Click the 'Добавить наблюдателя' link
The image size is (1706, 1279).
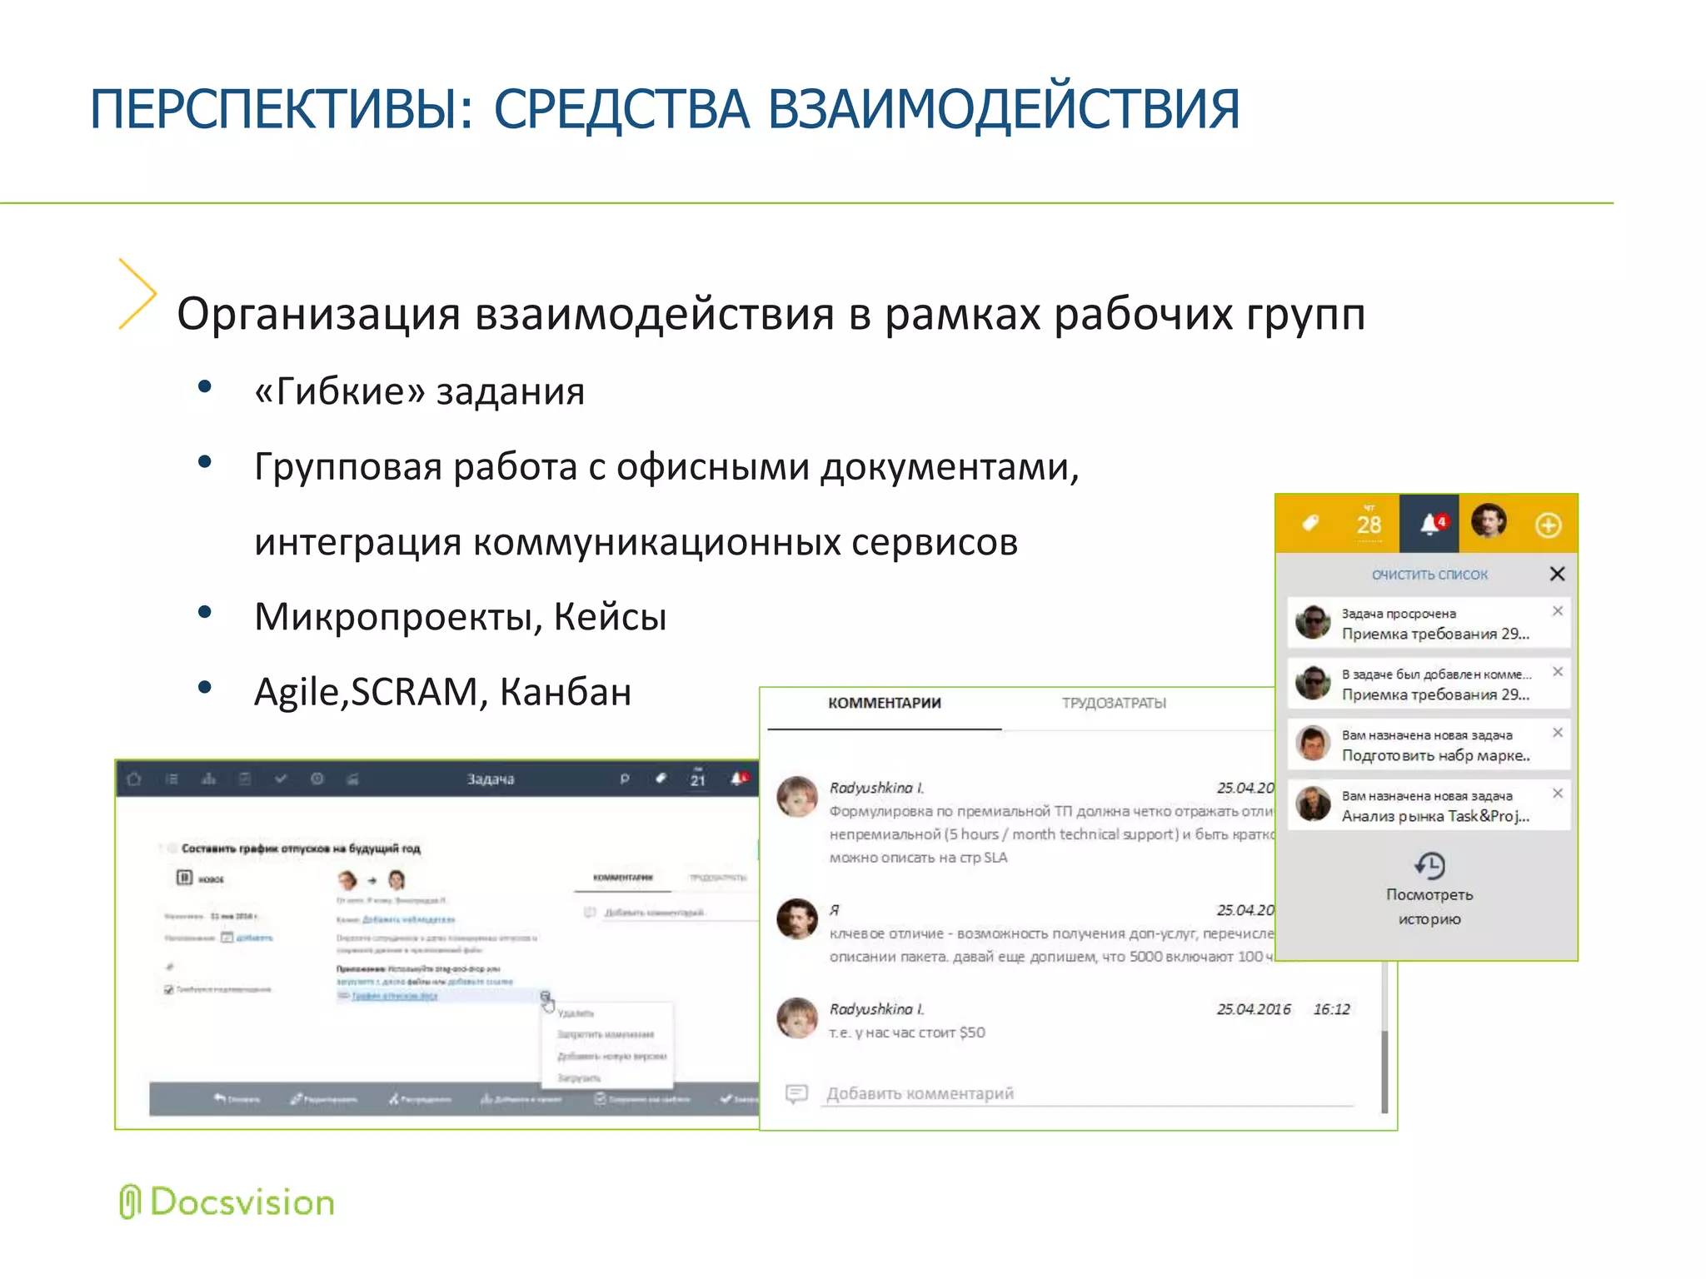tap(408, 920)
